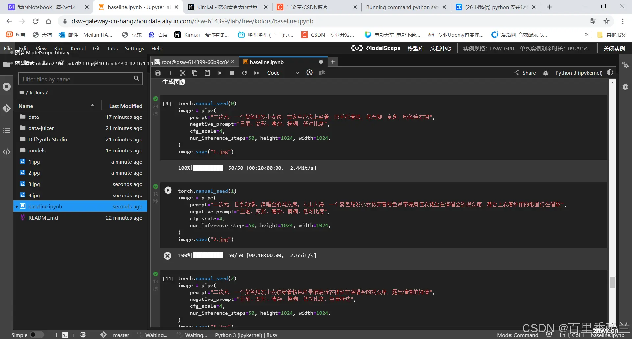Clear output with the X circle icon
Viewport: 632px width, 339px height.
tap(168, 256)
